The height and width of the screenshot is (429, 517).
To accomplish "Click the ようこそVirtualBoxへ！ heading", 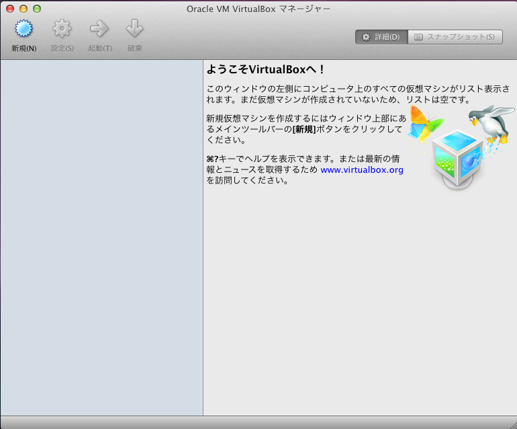I will click(266, 70).
